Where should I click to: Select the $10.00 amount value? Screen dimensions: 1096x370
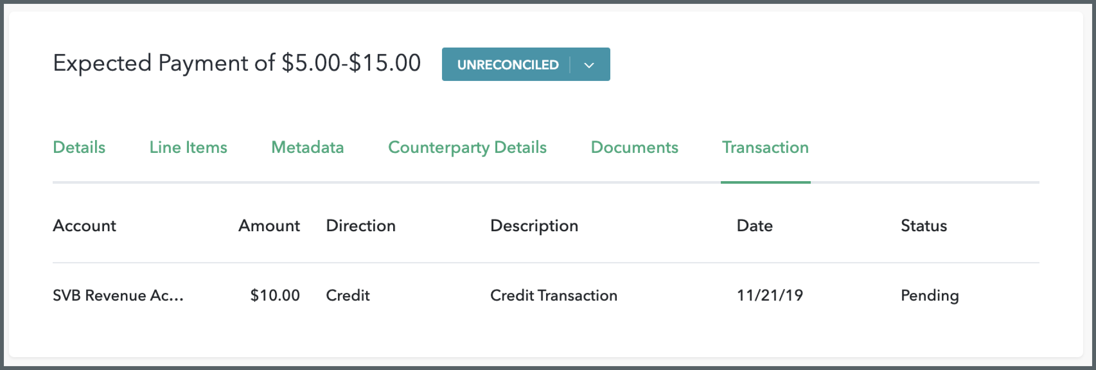click(275, 295)
